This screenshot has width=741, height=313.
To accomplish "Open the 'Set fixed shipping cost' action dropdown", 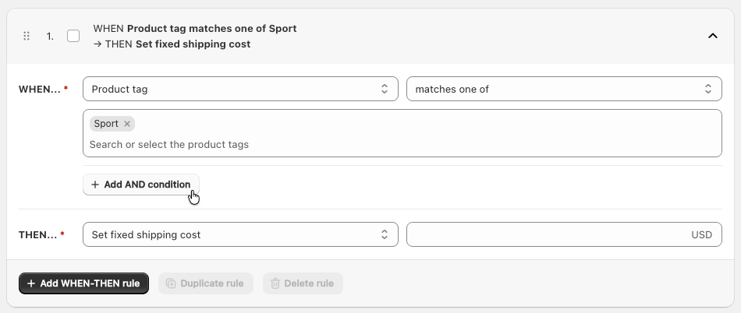I will point(240,234).
